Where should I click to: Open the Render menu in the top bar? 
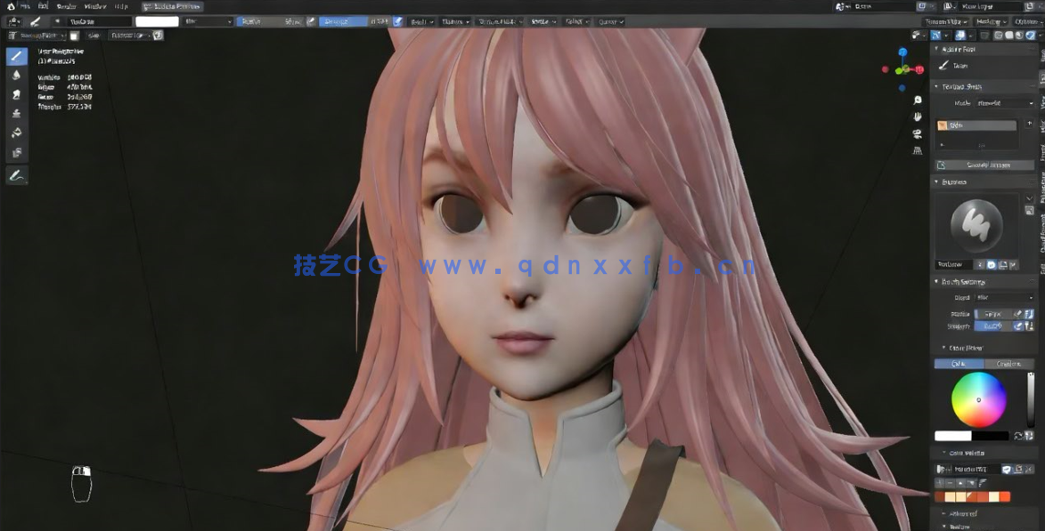click(x=67, y=6)
